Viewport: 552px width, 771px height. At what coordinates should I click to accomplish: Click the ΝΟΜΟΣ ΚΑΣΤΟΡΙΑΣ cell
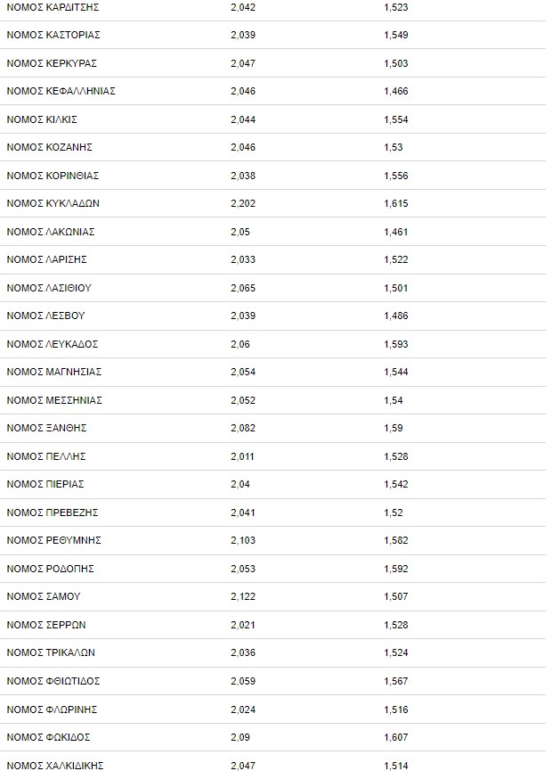[53, 35]
